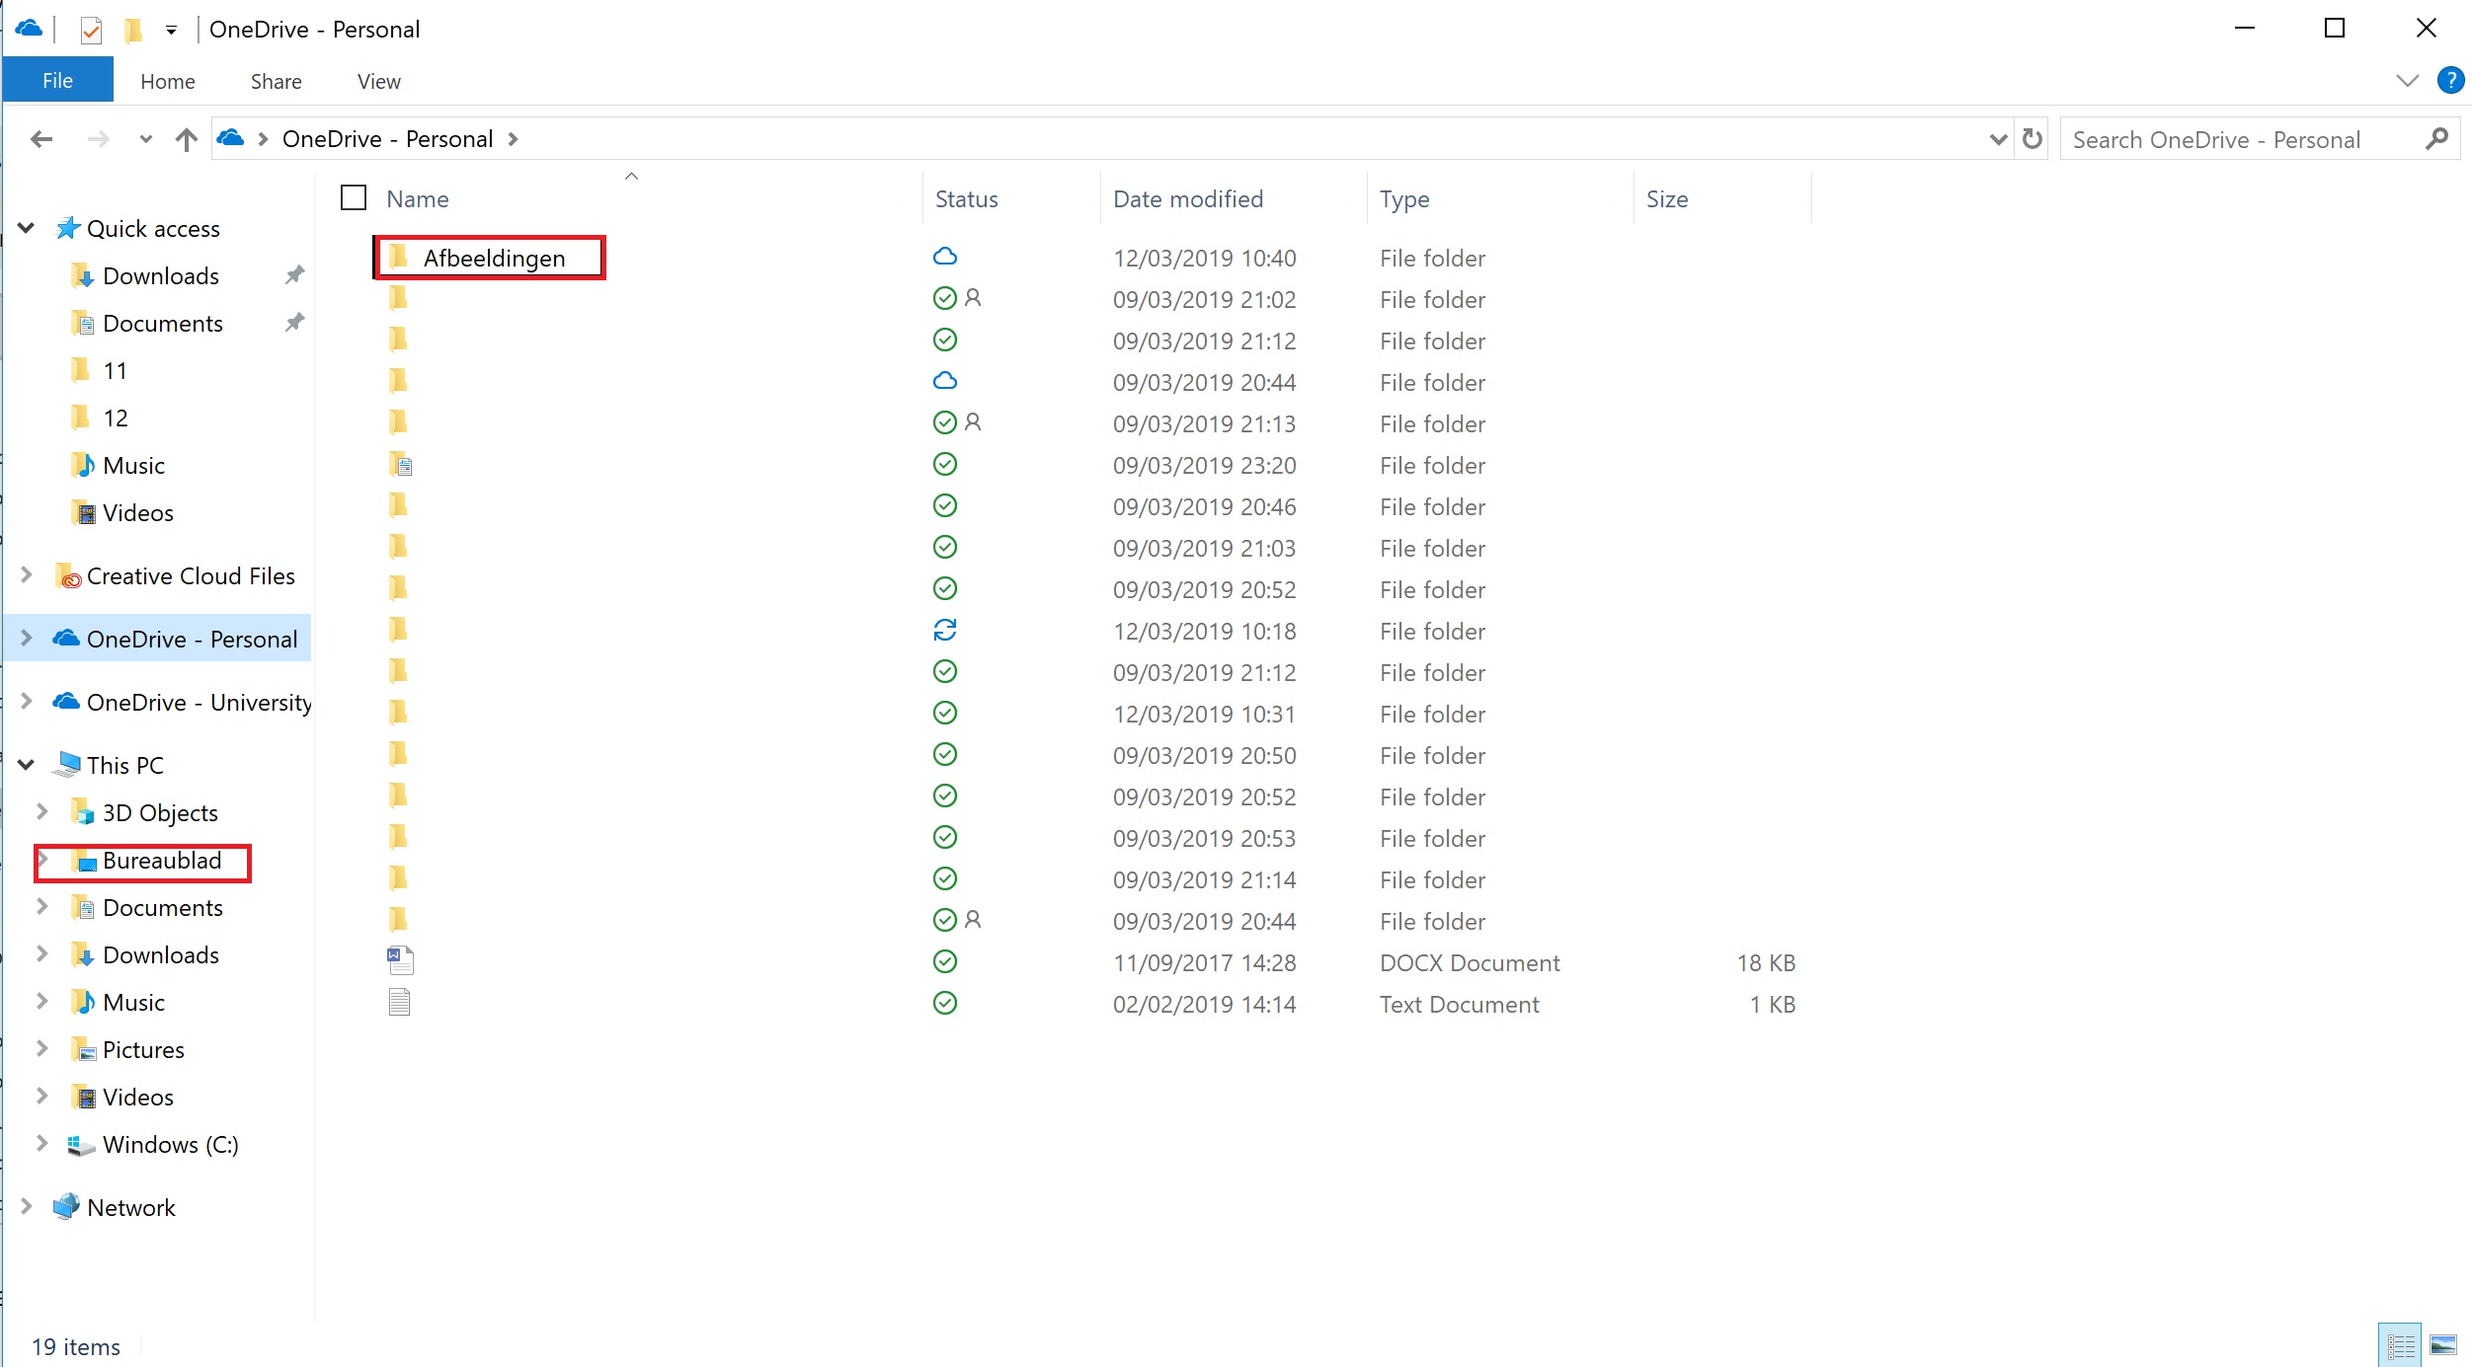This screenshot has height=1367, width=2472.
Task: Sort by the Date modified column header
Action: (1188, 198)
